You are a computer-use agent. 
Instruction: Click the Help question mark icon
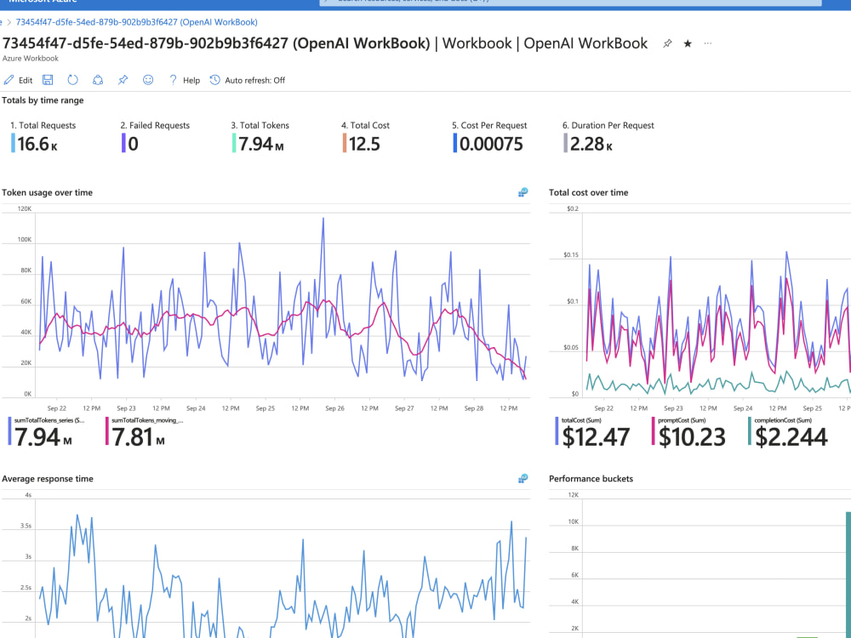(173, 79)
